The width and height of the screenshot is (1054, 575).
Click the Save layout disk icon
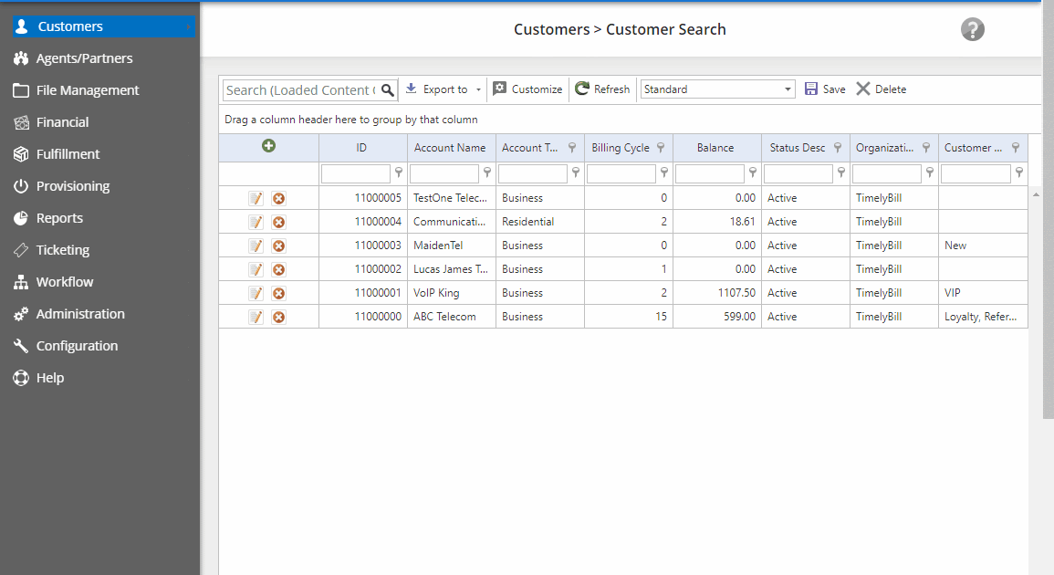tap(812, 89)
